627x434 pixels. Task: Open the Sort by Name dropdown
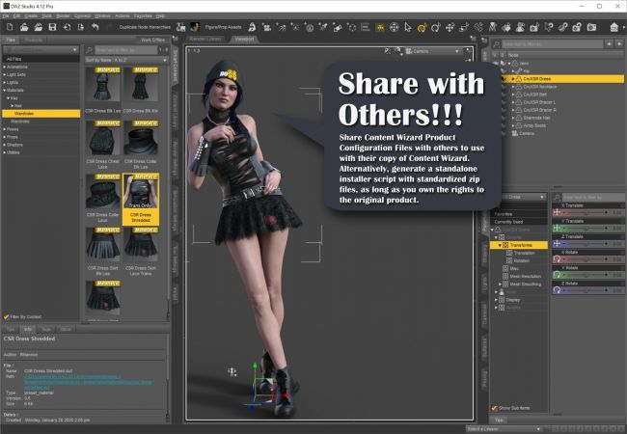click(124, 59)
